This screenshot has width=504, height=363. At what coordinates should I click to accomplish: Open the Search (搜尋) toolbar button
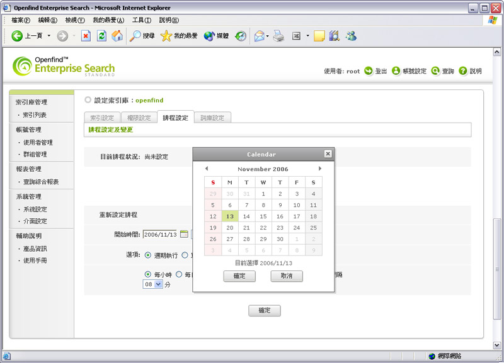point(142,36)
